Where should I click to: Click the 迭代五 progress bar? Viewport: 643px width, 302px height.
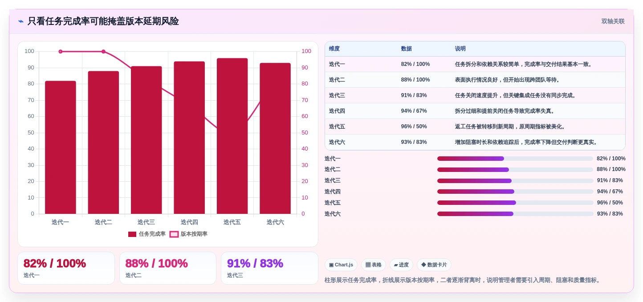tap(515, 203)
